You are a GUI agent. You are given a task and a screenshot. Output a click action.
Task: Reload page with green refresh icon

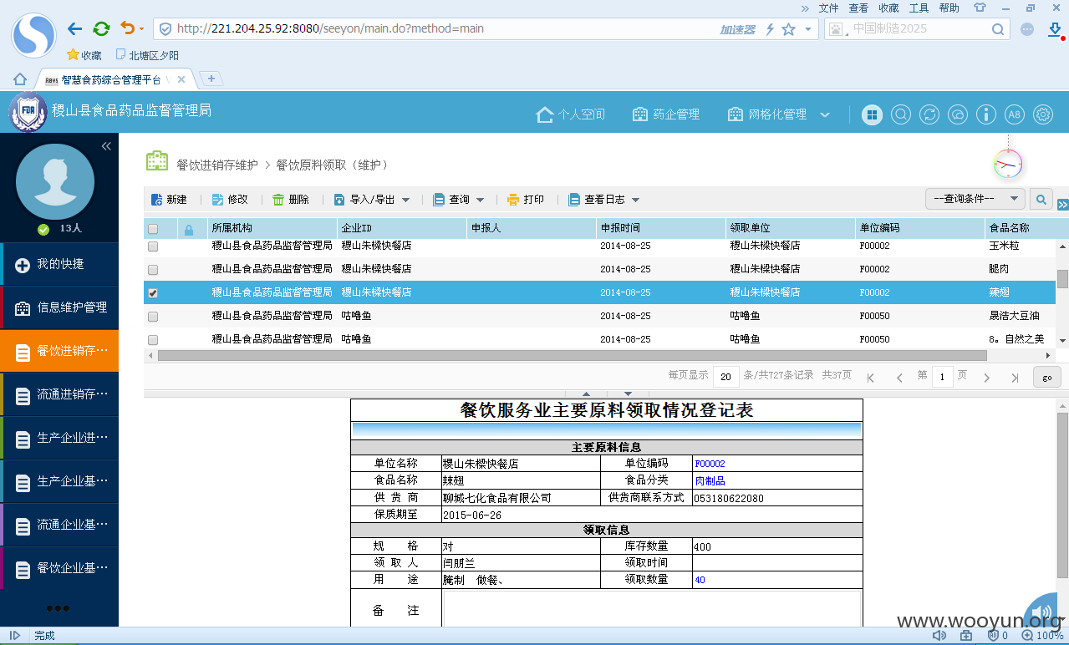[101, 28]
